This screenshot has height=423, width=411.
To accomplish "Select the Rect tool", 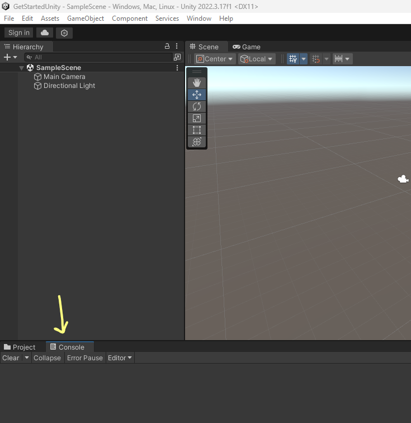I will click(197, 130).
